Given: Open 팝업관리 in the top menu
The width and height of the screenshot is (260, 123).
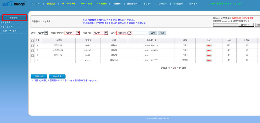Looking at the screenshot, I should pyautogui.click(x=147, y=3).
